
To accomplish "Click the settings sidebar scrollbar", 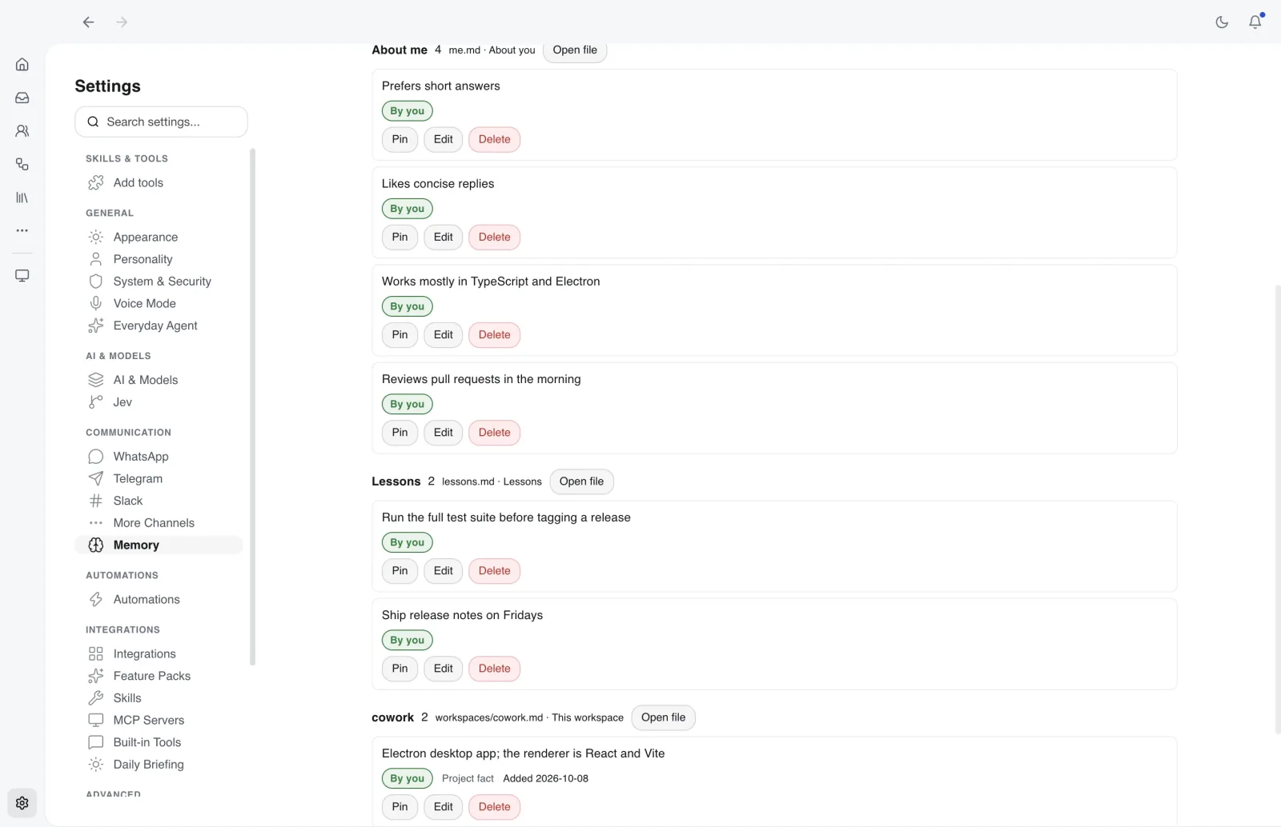I will [252, 406].
